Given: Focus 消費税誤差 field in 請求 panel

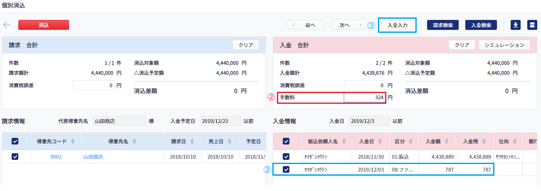Looking at the screenshot, I should point(94,86).
